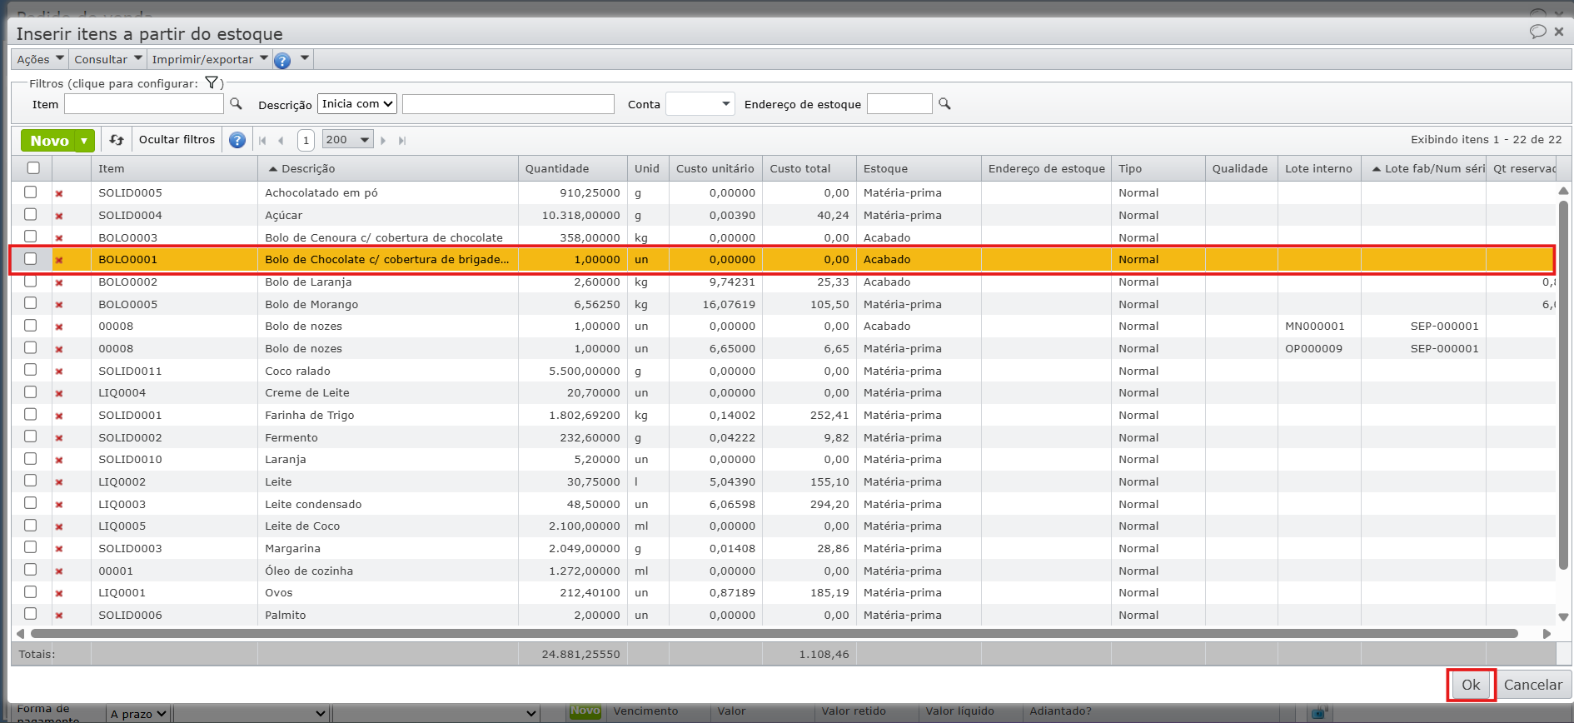Screen dimensions: 1574x723
Task: Click the vertical scrollbar of the item table
Action: 1563,385
